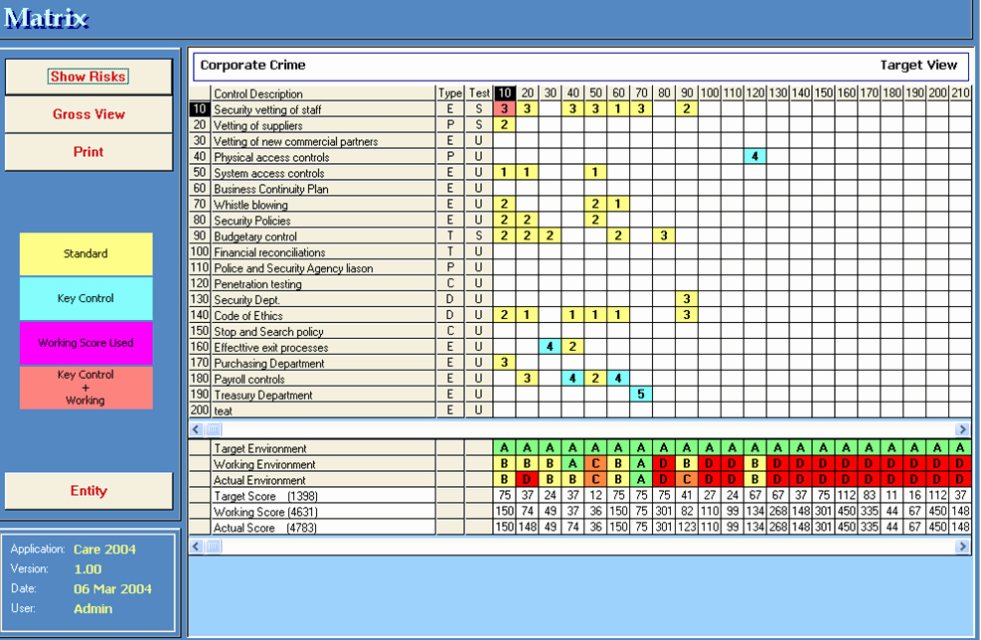Viewport: 981px width, 640px height.
Task: Select Physical access controls row
Action: tap(323, 157)
